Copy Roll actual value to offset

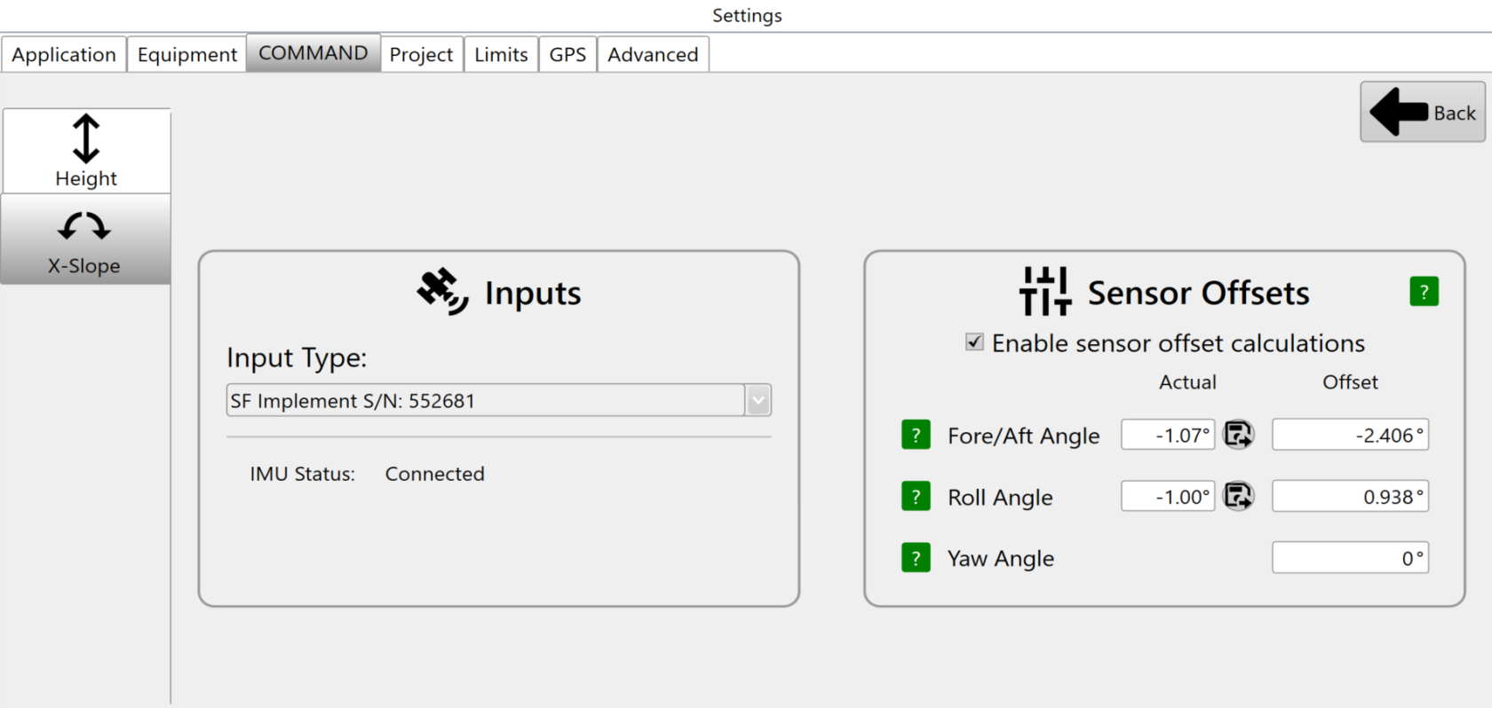coord(1238,495)
